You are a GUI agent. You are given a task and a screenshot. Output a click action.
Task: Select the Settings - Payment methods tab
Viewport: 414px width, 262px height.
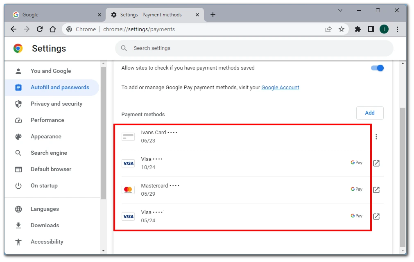[x=155, y=15]
